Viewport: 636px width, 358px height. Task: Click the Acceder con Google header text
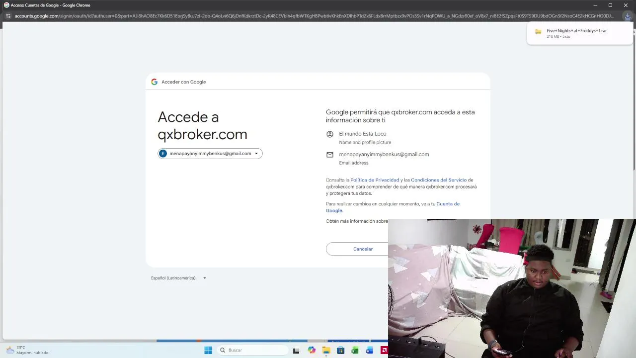click(183, 82)
